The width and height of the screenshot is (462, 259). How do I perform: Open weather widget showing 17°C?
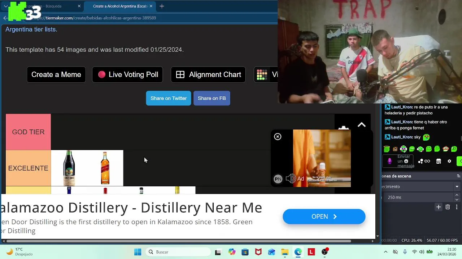pyautogui.click(x=20, y=252)
